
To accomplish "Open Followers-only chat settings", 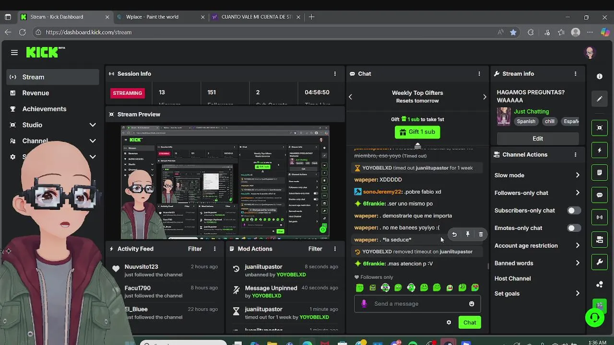I will (x=537, y=193).
